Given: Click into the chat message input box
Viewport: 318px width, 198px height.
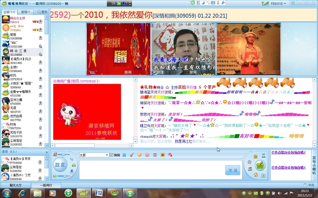Looking at the screenshot, I should [152, 170].
